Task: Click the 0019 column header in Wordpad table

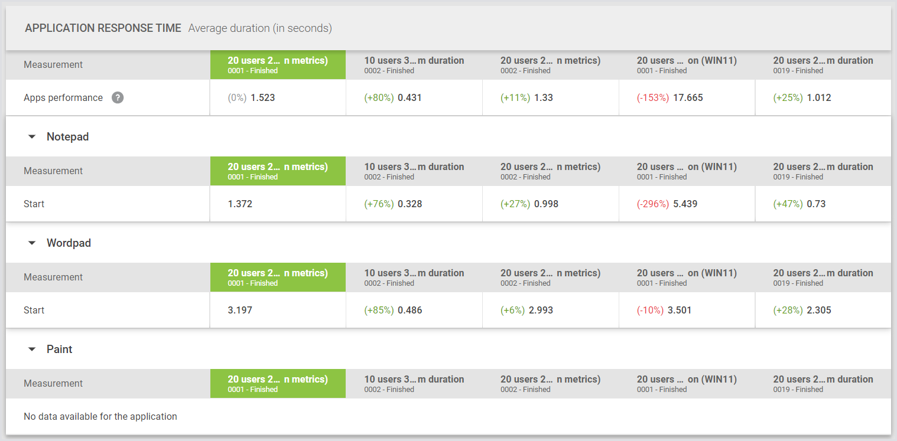Action: click(823, 277)
